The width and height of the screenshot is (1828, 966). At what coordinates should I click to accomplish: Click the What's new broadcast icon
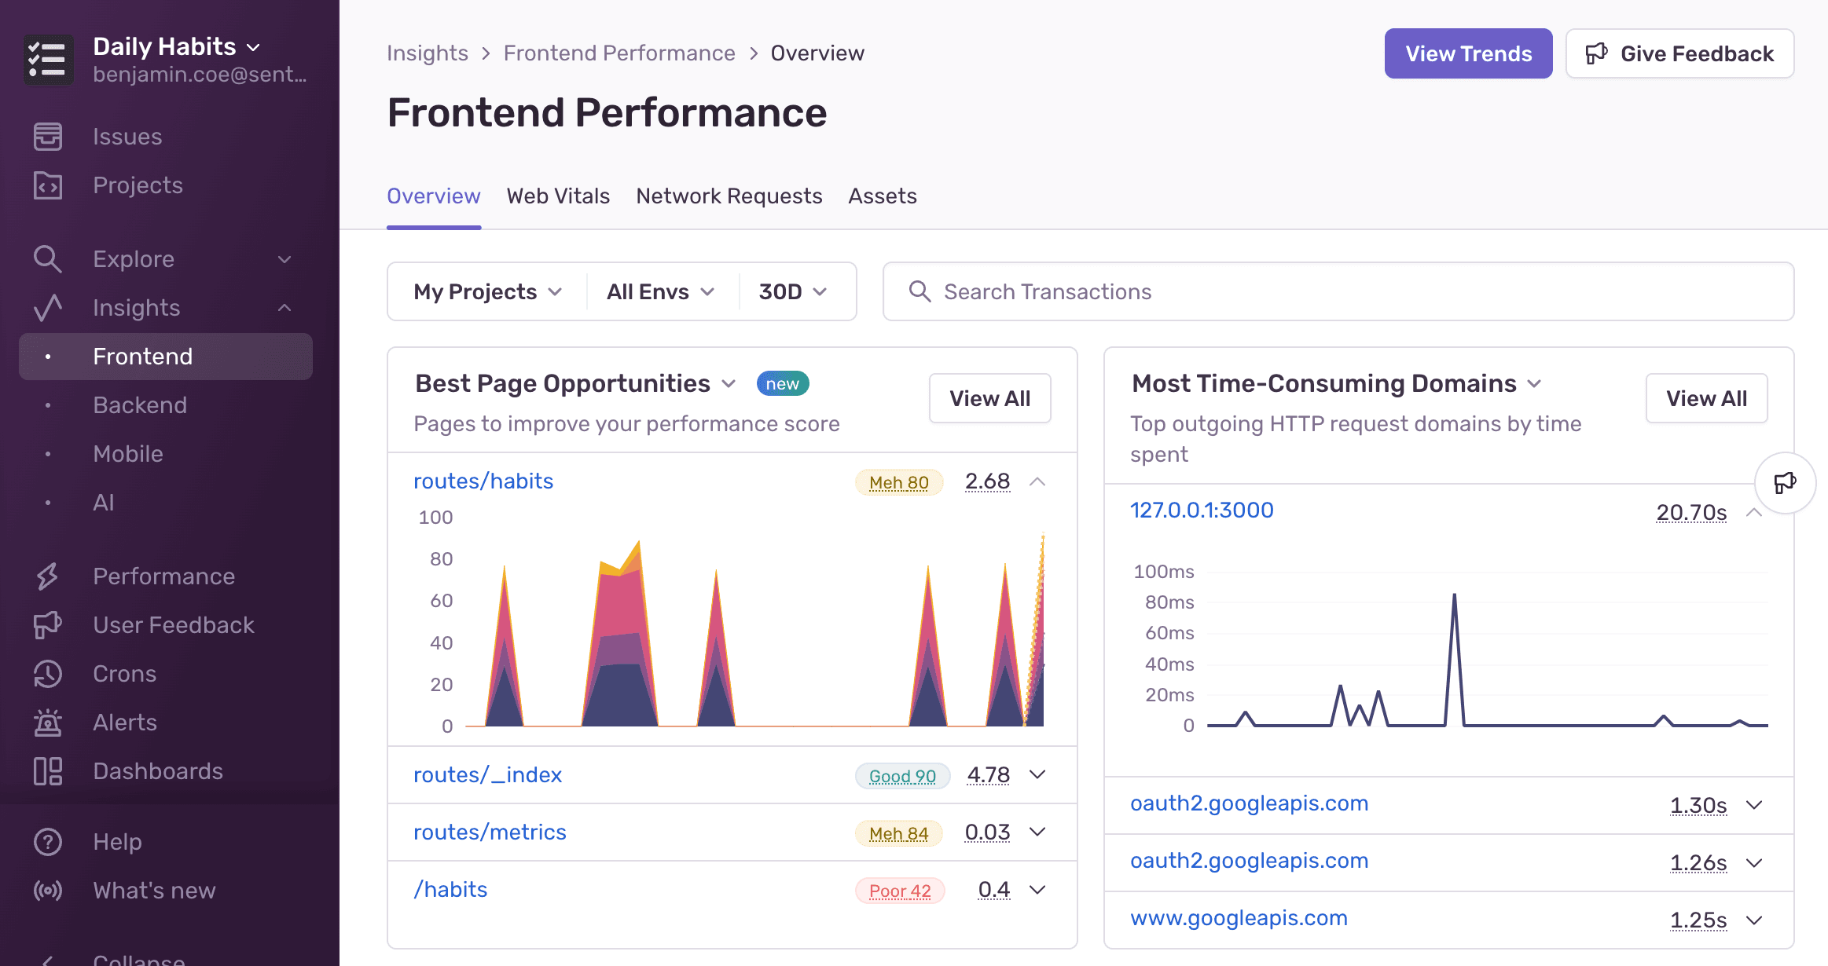(x=48, y=891)
